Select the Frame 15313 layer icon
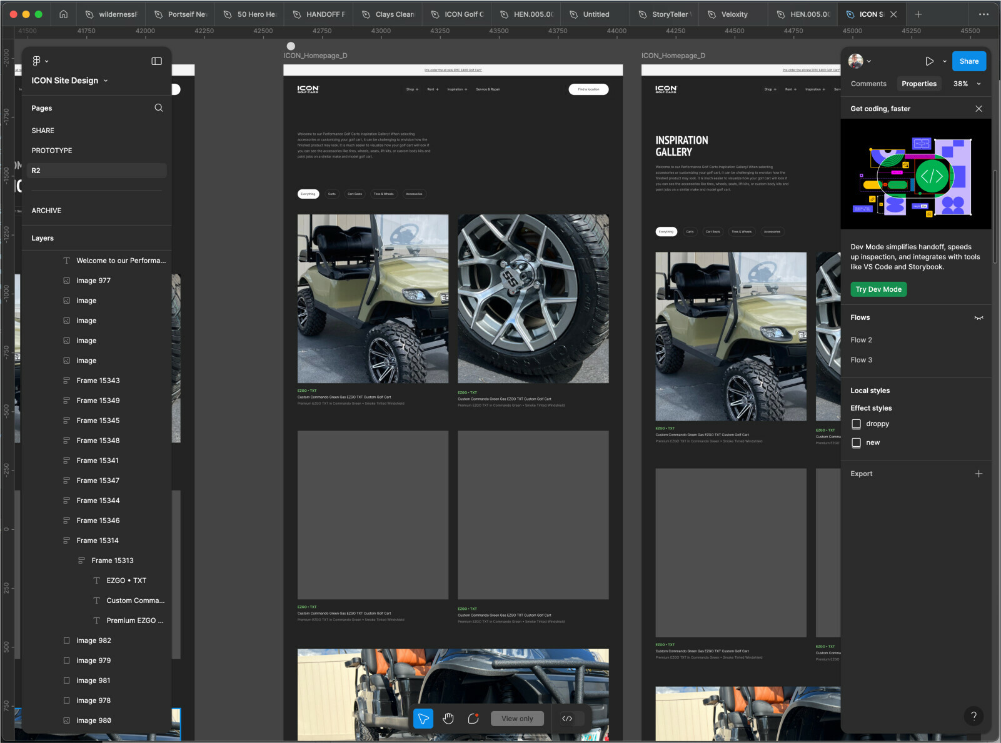Image resolution: width=1001 pixels, height=743 pixels. click(x=81, y=561)
